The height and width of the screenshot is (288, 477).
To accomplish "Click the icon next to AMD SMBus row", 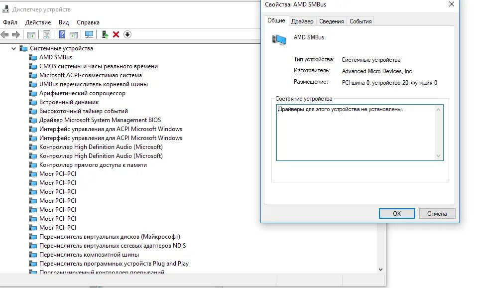I will click(x=33, y=57).
